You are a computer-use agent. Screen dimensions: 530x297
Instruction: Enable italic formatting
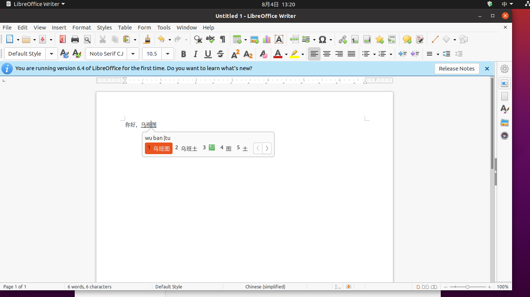195,54
